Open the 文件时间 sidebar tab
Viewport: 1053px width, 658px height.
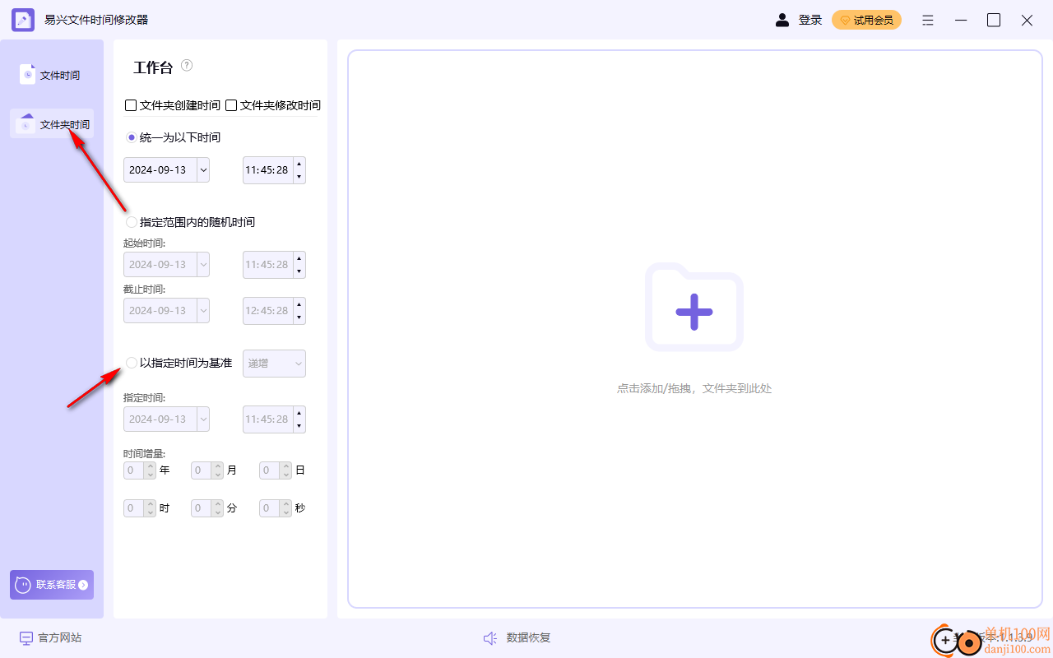click(x=52, y=75)
